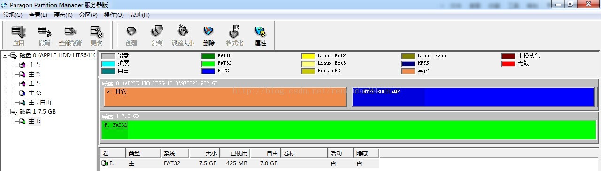The height and width of the screenshot is (171, 601).
Task: Click the partition icon next to 主 F: in tree
Action: click(23, 121)
